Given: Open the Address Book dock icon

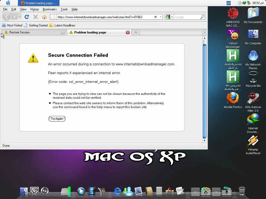Looking at the screenshot, I should (x=149, y=191).
